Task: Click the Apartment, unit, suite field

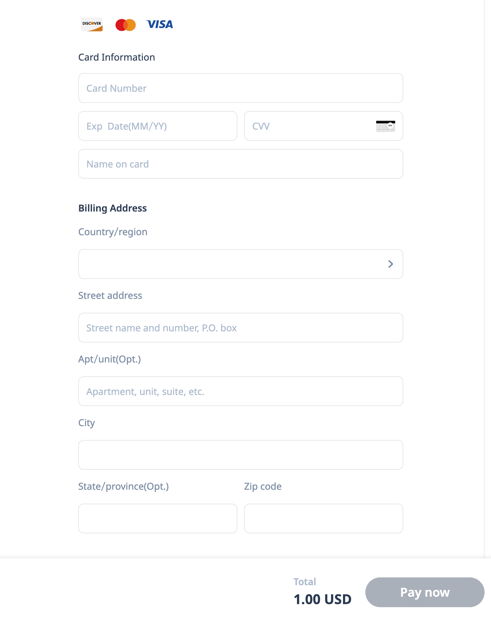Action: tap(240, 391)
